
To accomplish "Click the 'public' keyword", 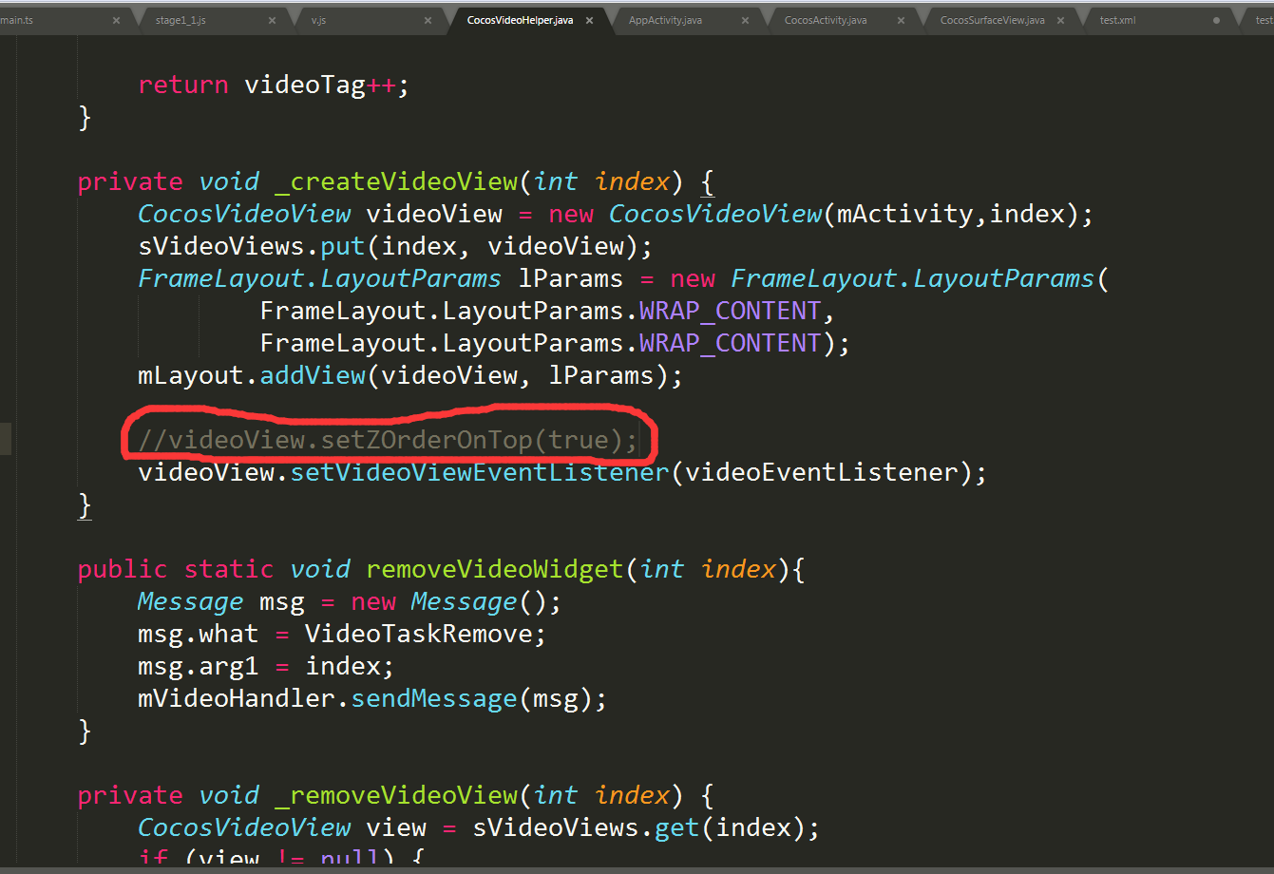I will pos(123,569).
